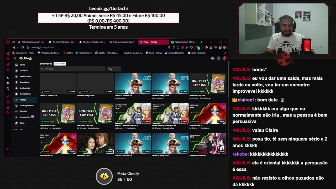Image resolution: width=336 pixels, height=189 pixels.
Task: Click the Meta Cinefy yellow heart icon
Action: click(104, 176)
